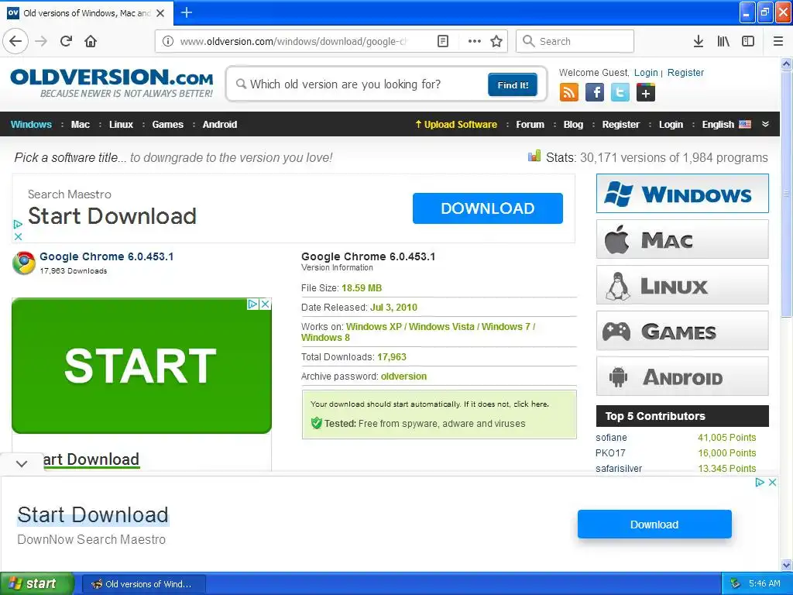Open contributor sofiane's profile
Image resolution: width=793 pixels, height=595 pixels.
611,438
